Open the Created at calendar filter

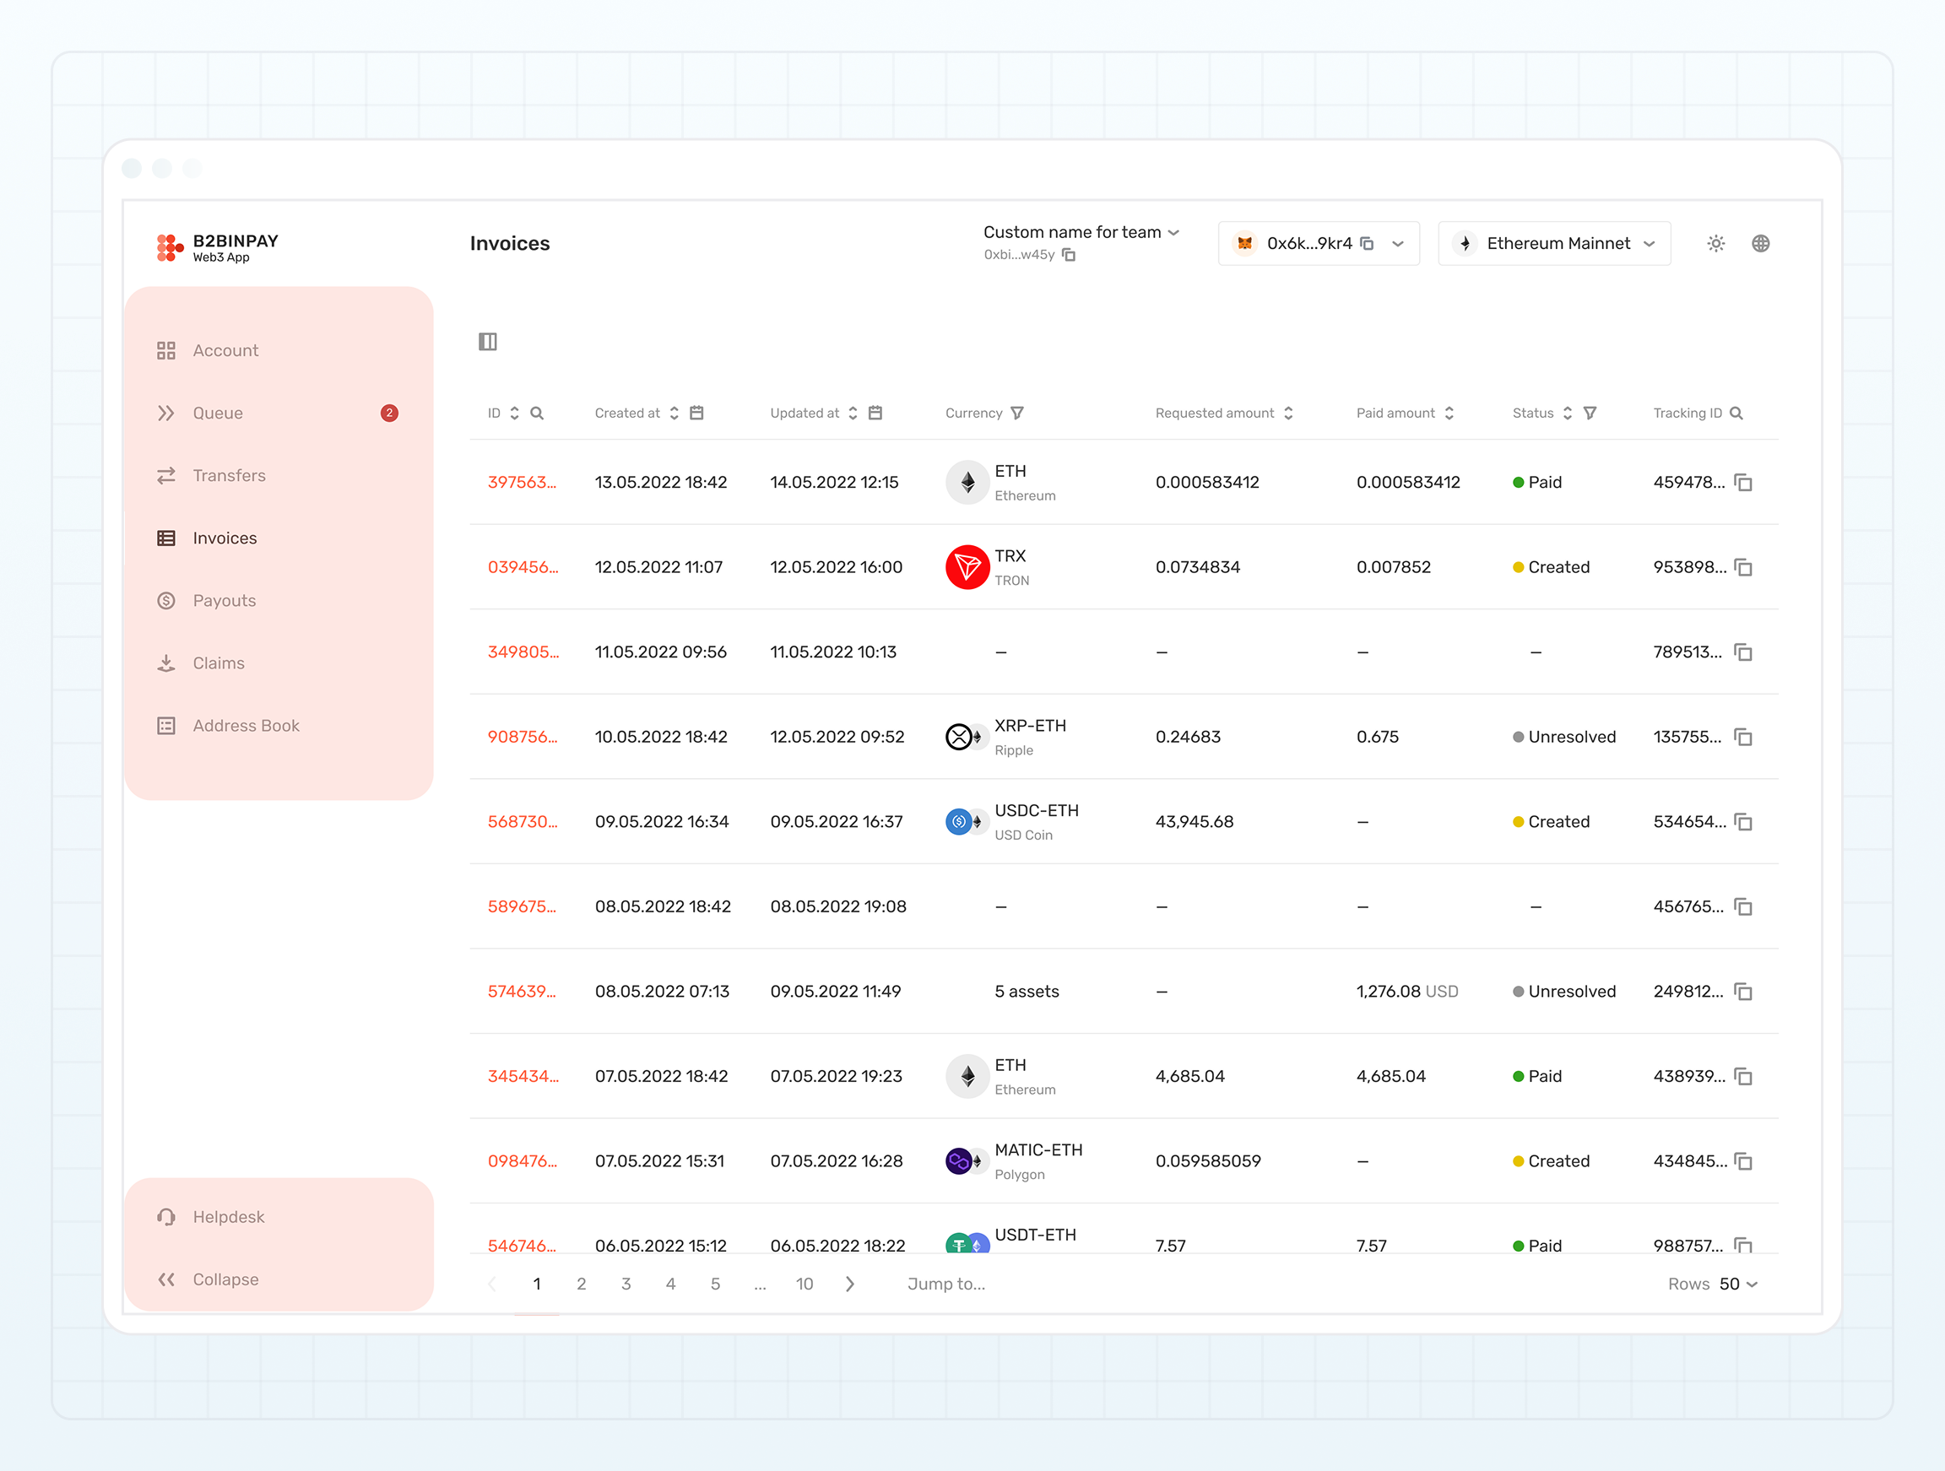(x=696, y=414)
